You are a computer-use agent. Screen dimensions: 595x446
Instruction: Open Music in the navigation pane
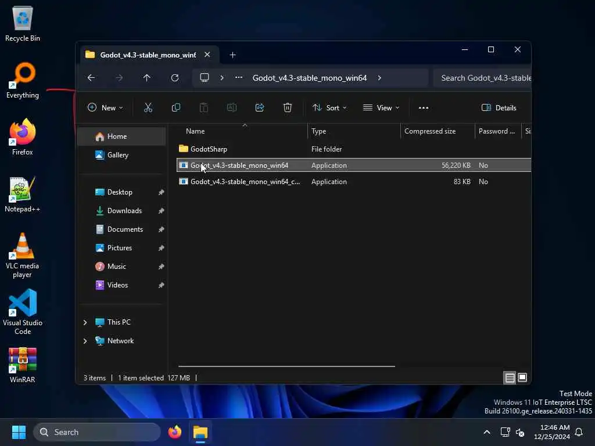(x=122, y=267)
